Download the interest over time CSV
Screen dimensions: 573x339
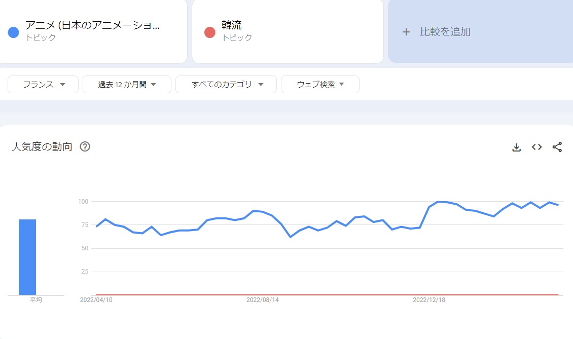(x=517, y=147)
